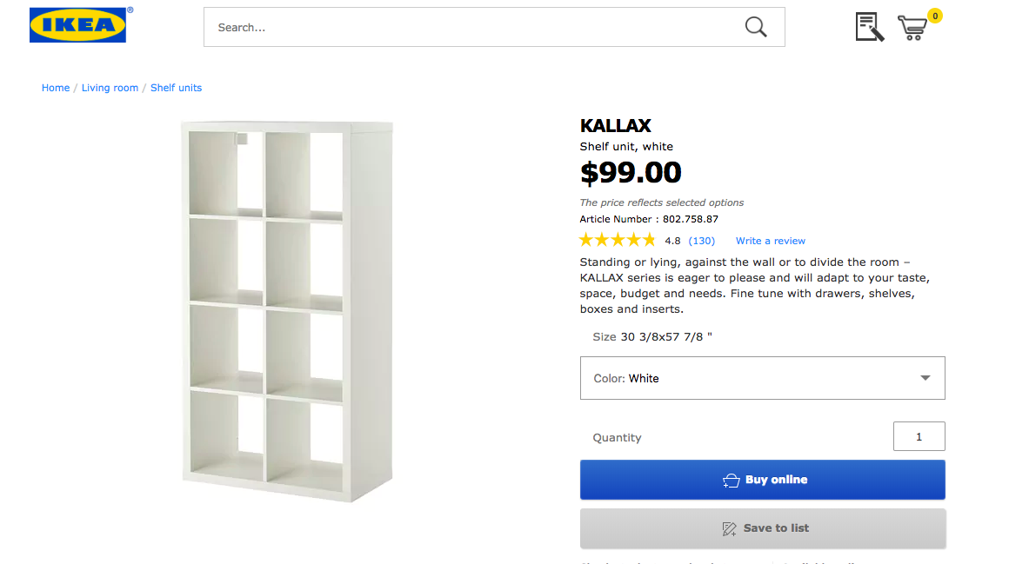Image resolution: width=1029 pixels, height=564 pixels.
Task: Click the magnifying glass search icon
Action: point(756,27)
